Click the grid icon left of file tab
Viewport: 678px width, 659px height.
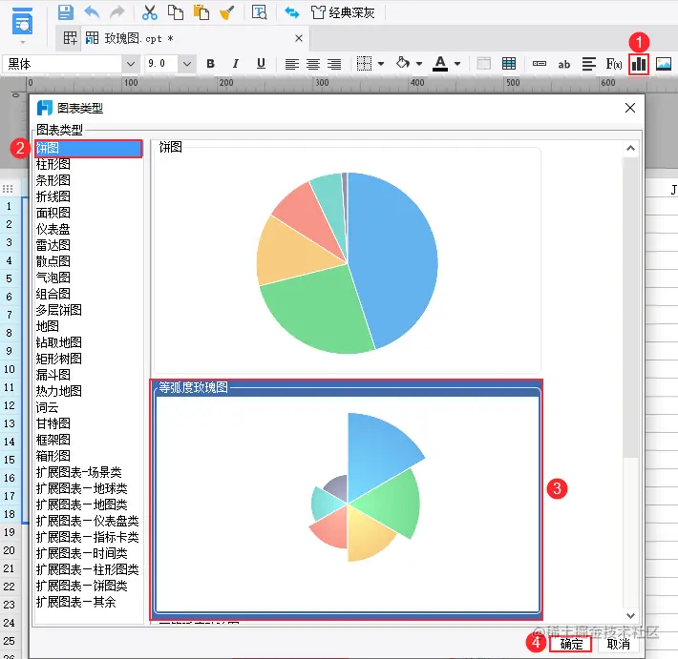(70, 38)
